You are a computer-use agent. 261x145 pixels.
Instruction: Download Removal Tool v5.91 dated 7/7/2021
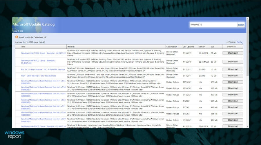(x=233, y=107)
